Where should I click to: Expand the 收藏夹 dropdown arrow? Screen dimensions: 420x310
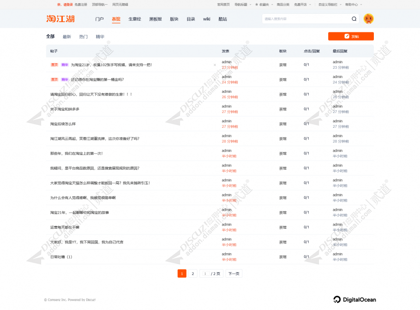pyautogui.click(x=272, y=5)
